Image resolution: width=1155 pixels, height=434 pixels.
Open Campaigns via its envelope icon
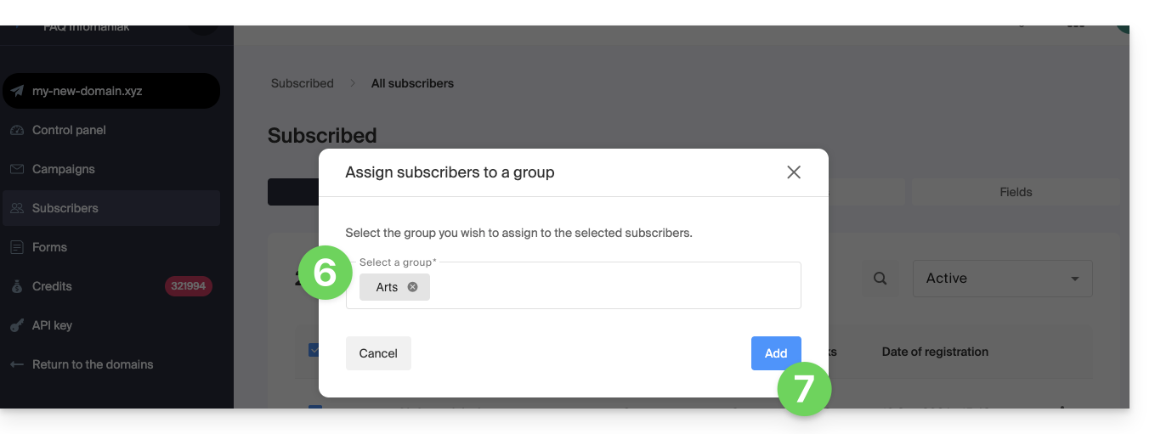[17, 169]
